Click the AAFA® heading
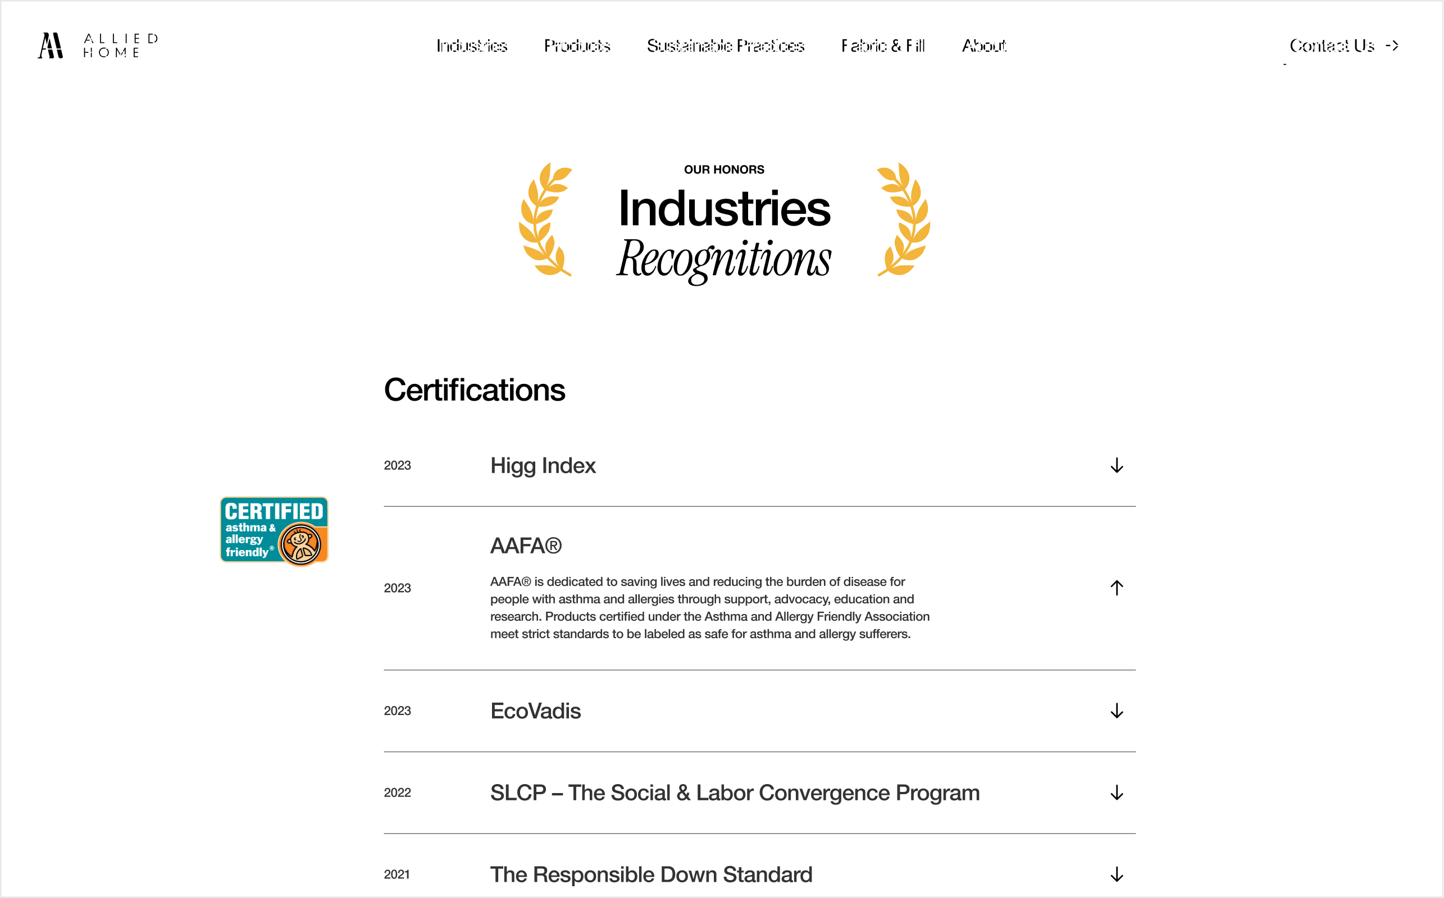Image resolution: width=1444 pixels, height=898 pixels. tap(525, 545)
